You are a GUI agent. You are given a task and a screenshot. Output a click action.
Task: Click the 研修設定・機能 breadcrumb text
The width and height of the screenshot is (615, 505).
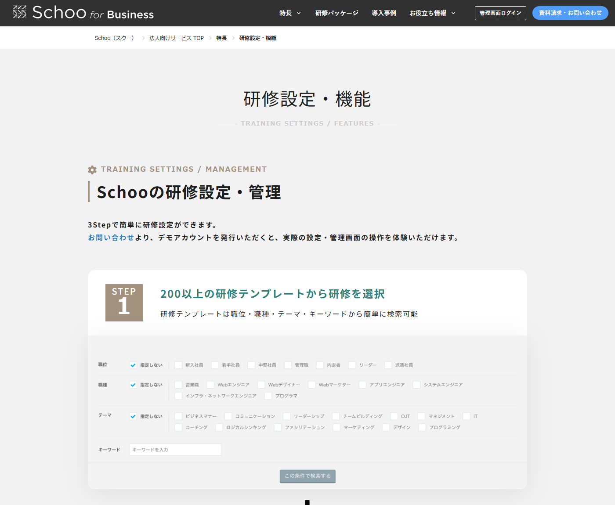pyautogui.click(x=258, y=38)
